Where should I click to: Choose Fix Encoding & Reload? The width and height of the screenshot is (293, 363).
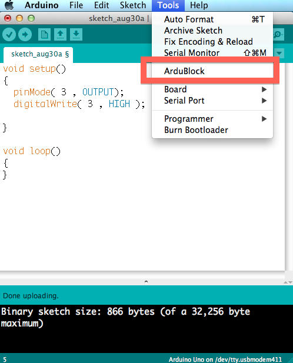(212, 42)
